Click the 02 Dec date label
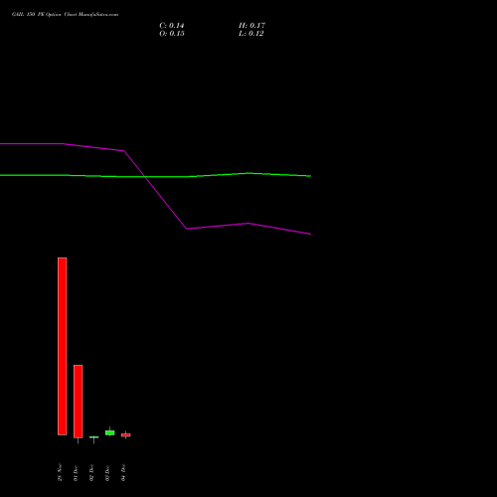The width and height of the screenshot is (497, 497). (x=91, y=473)
